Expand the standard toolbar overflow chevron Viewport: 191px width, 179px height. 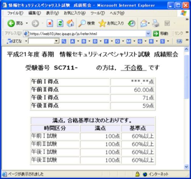pyautogui.click(x=187, y=19)
